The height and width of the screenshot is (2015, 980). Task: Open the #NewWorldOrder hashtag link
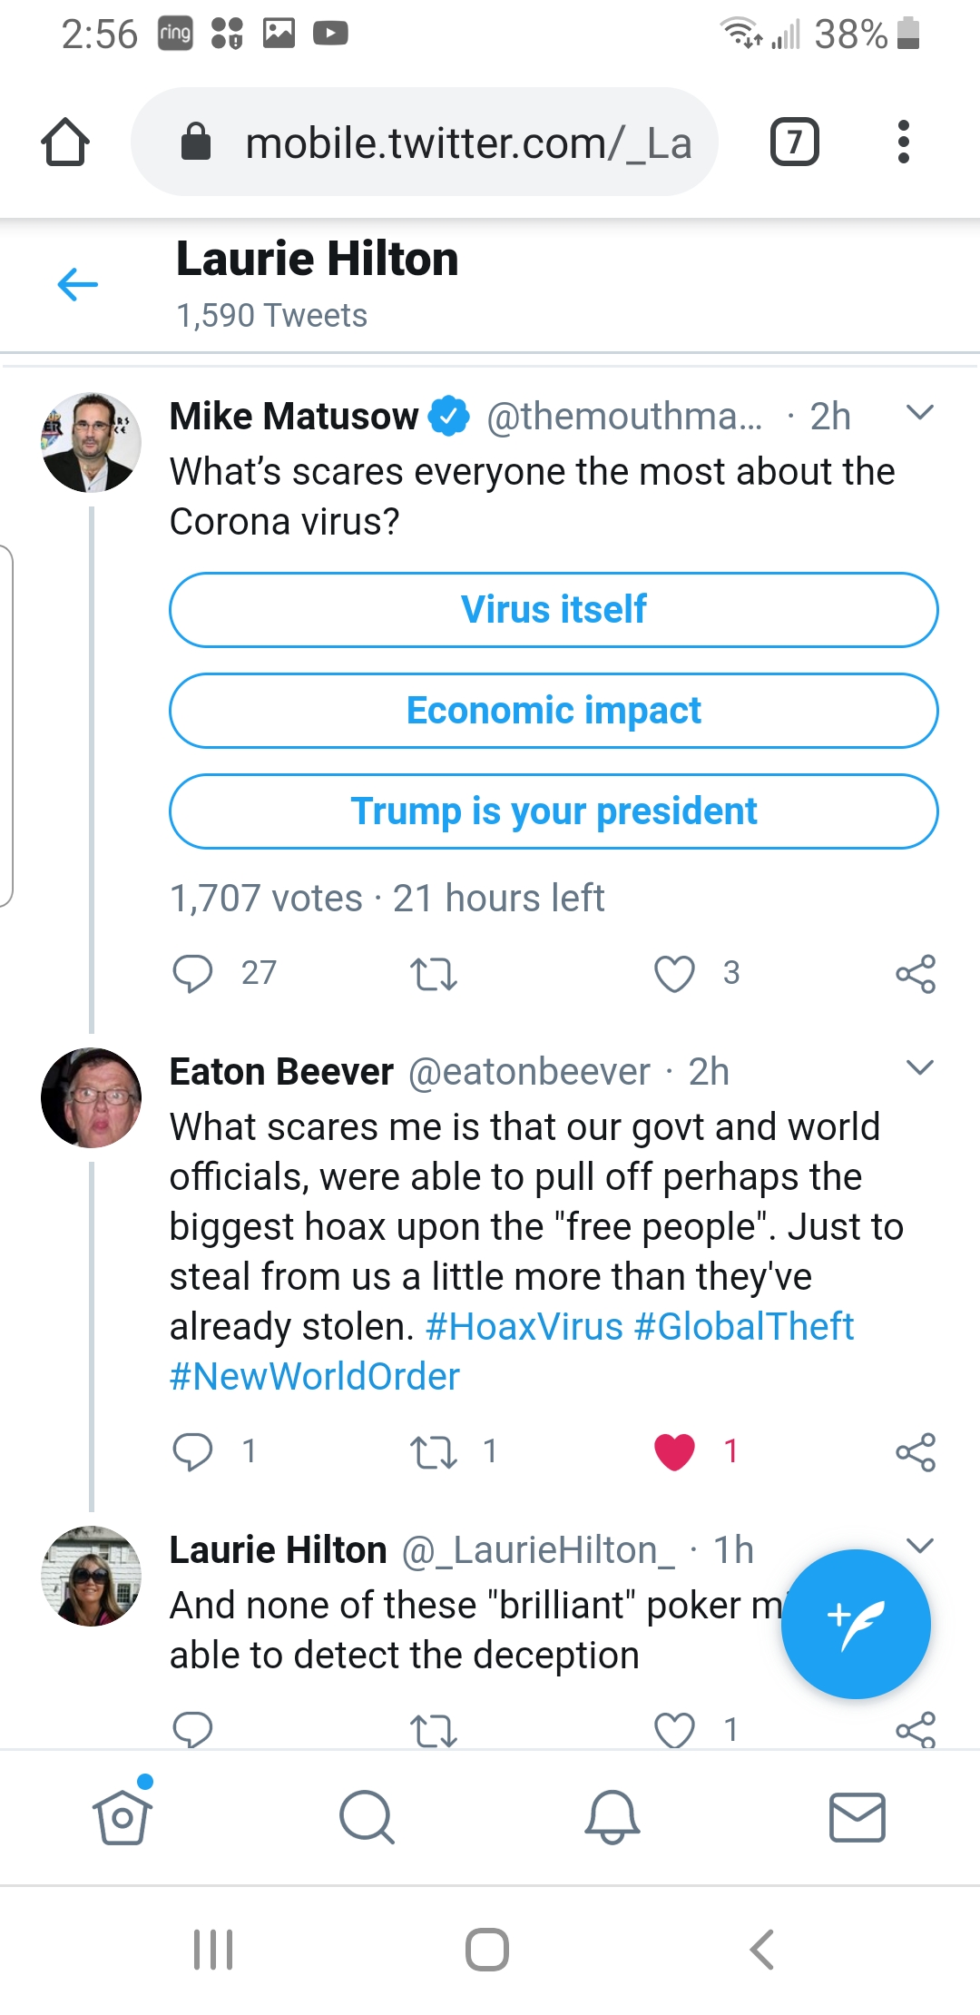pos(315,1377)
